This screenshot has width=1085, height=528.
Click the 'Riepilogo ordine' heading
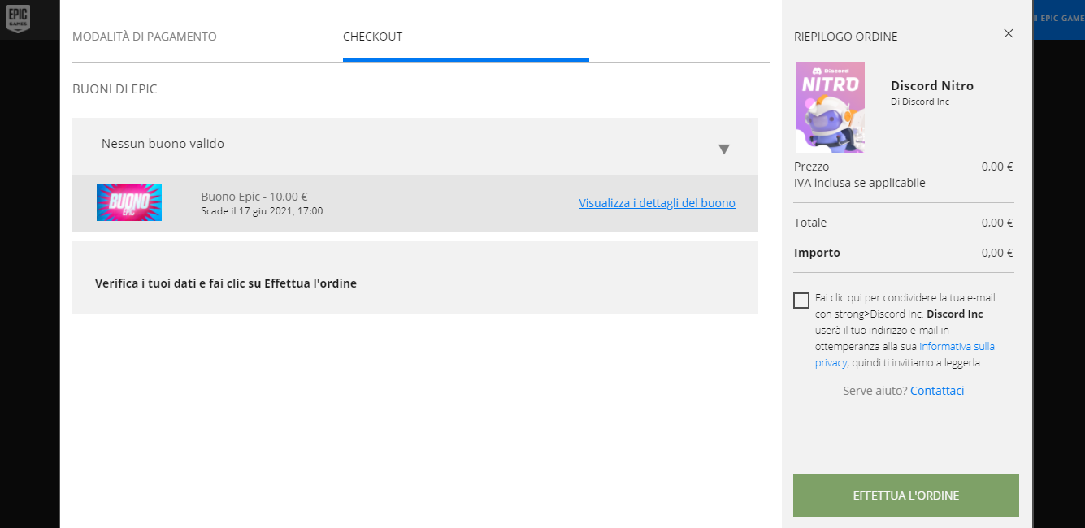click(x=846, y=37)
